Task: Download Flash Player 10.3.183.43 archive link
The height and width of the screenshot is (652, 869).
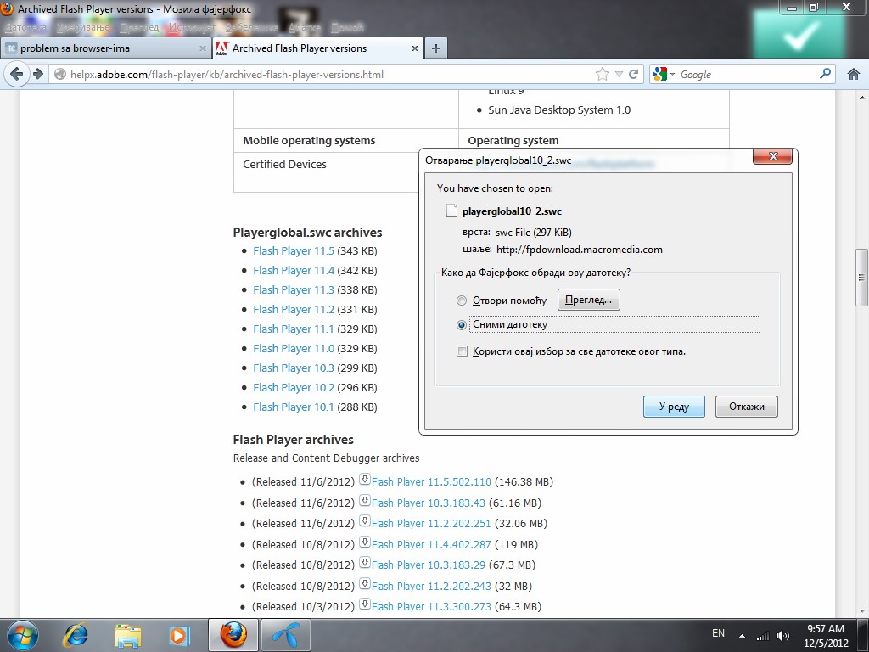Action: (x=429, y=503)
